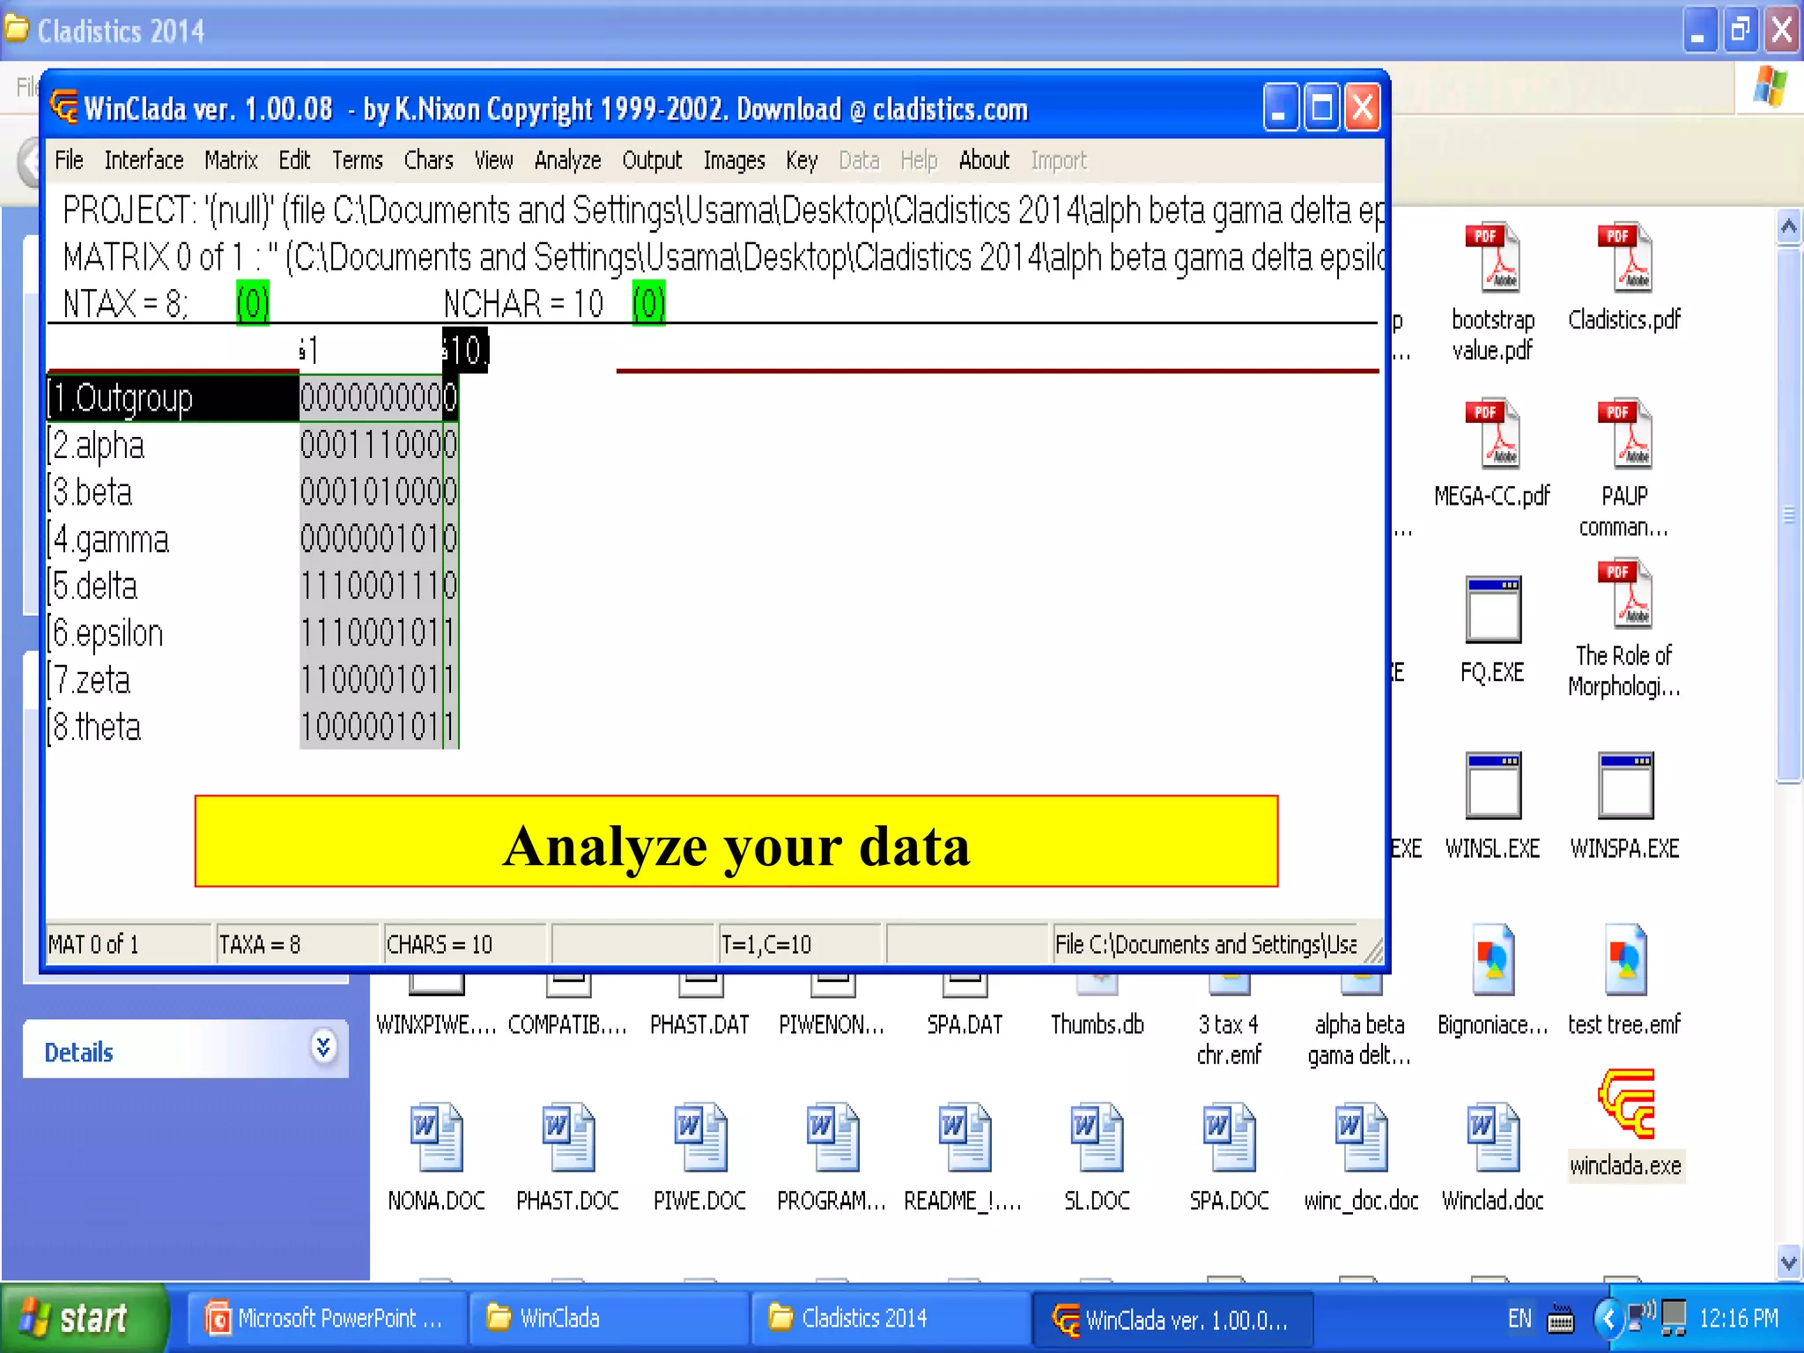Open the View menu in WinClada

(x=493, y=160)
